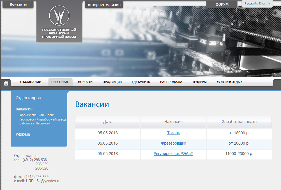The height and width of the screenshot is (190, 281).
Task: Open УСЛУГИ и ОТДЫХ menu item
Action: pyautogui.click(x=229, y=82)
